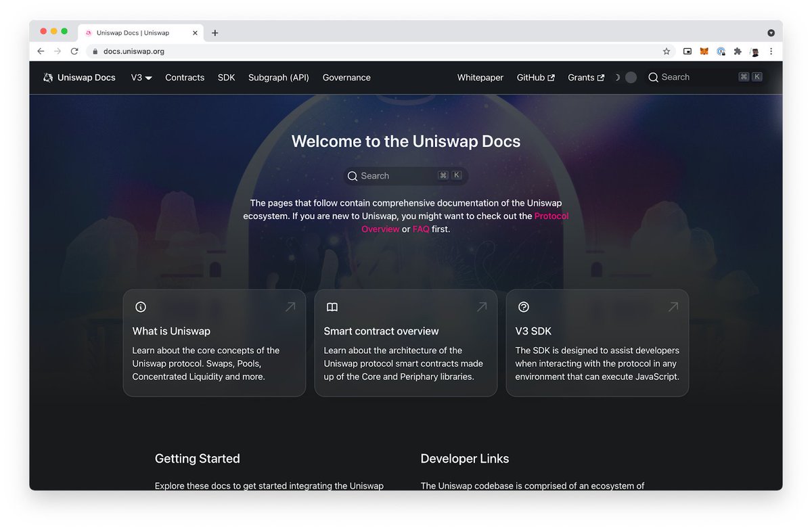The image size is (812, 529).
Task: Click the Developer Links heading
Action: click(465, 459)
